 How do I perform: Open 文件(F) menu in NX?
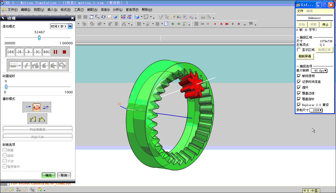[13, 10]
